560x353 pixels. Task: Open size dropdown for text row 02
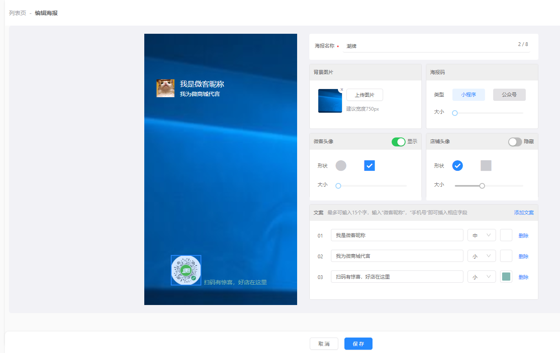pos(482,256)
